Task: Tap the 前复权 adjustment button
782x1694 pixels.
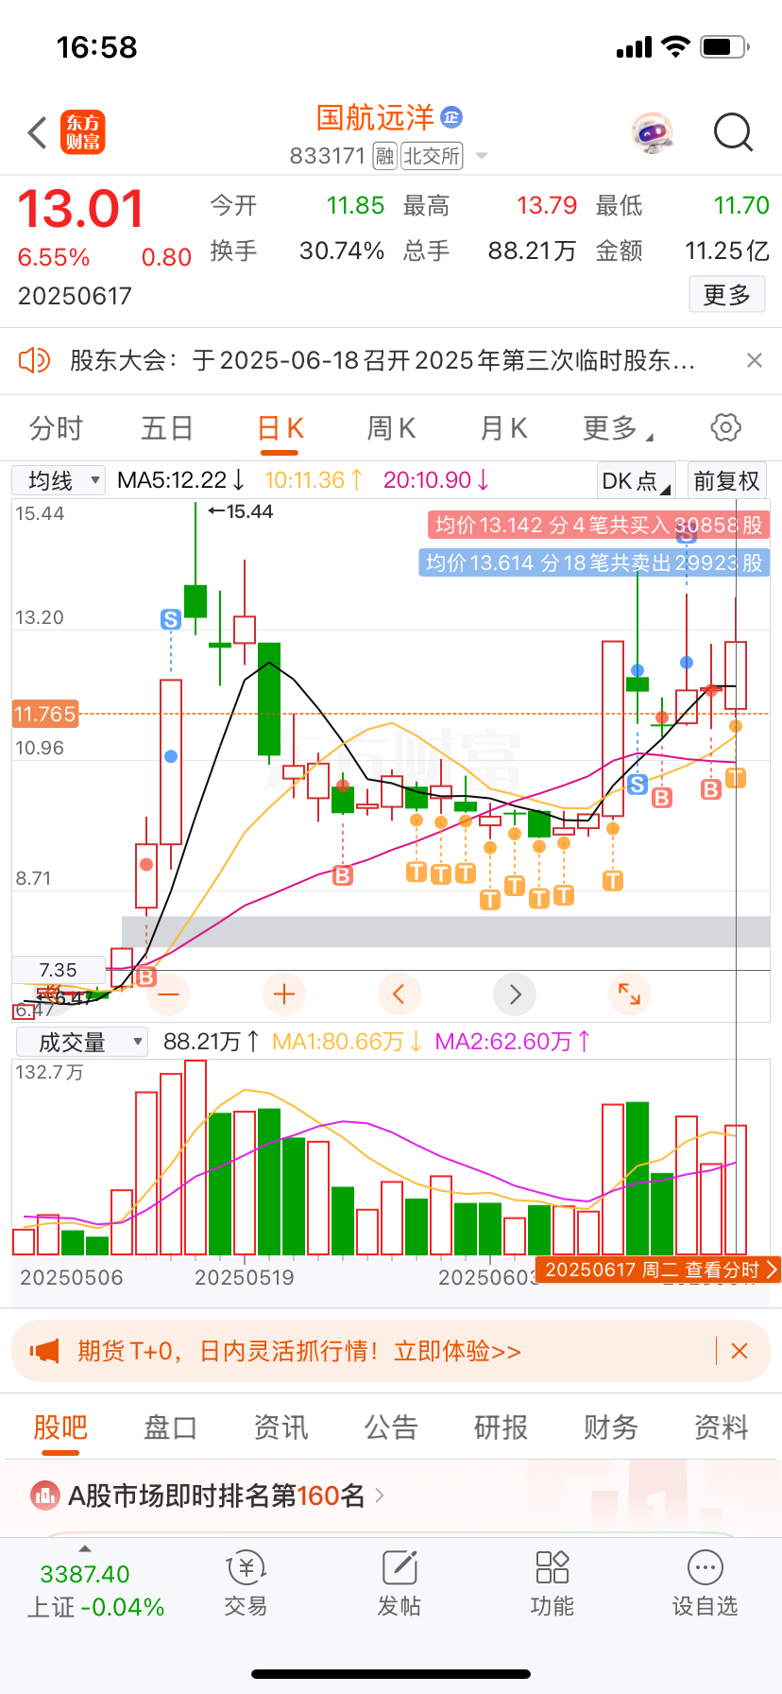Action: [726, 480]
